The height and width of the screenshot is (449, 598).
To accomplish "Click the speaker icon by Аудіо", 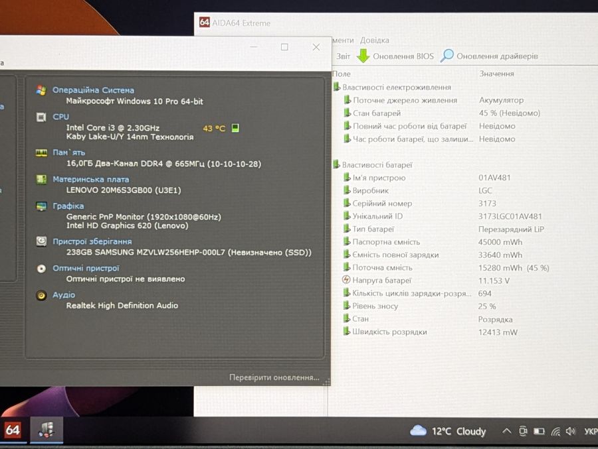I will click(41, 295).
